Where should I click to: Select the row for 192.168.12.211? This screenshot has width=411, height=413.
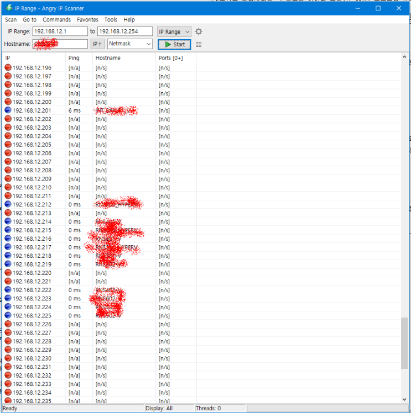click(201, 195)
